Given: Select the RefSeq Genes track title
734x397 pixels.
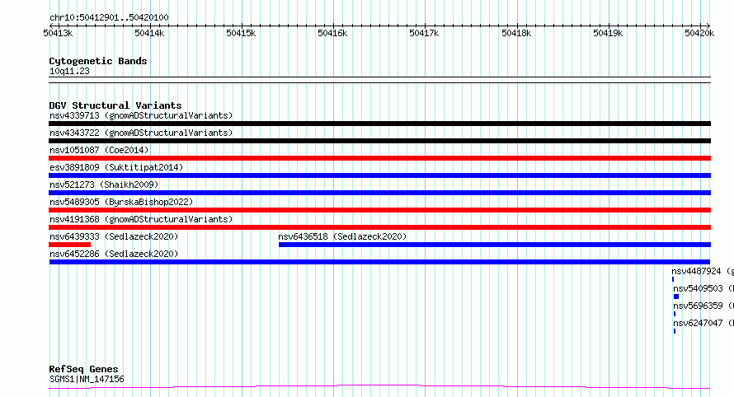Looking at the screenshot, I should click(x=83, y=369).
